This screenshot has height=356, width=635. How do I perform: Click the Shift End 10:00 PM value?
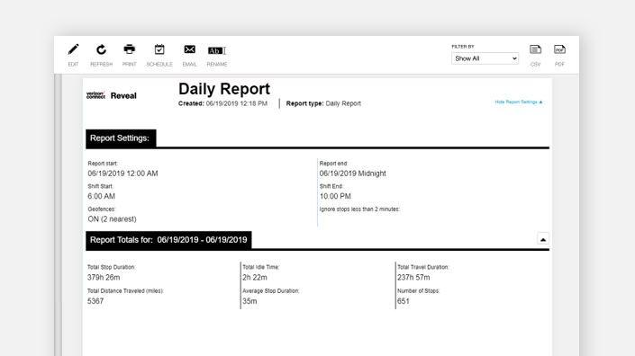(335, 196)
